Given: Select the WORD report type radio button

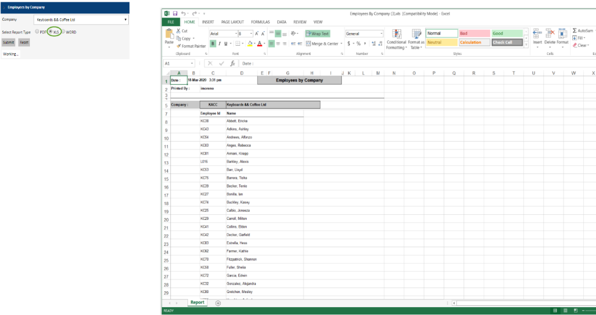Looking at the screenshot, I should 63,32.
